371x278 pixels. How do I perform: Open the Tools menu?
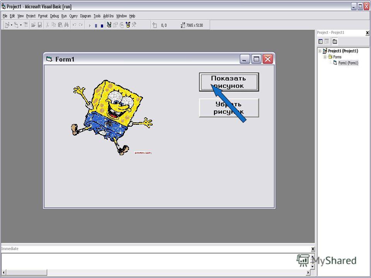pos(97,16)
